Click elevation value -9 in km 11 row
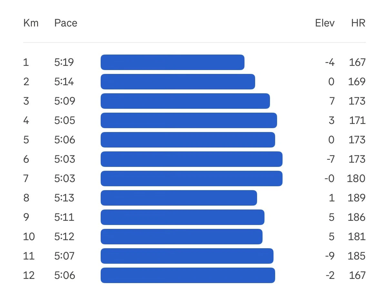 point(329,256)
